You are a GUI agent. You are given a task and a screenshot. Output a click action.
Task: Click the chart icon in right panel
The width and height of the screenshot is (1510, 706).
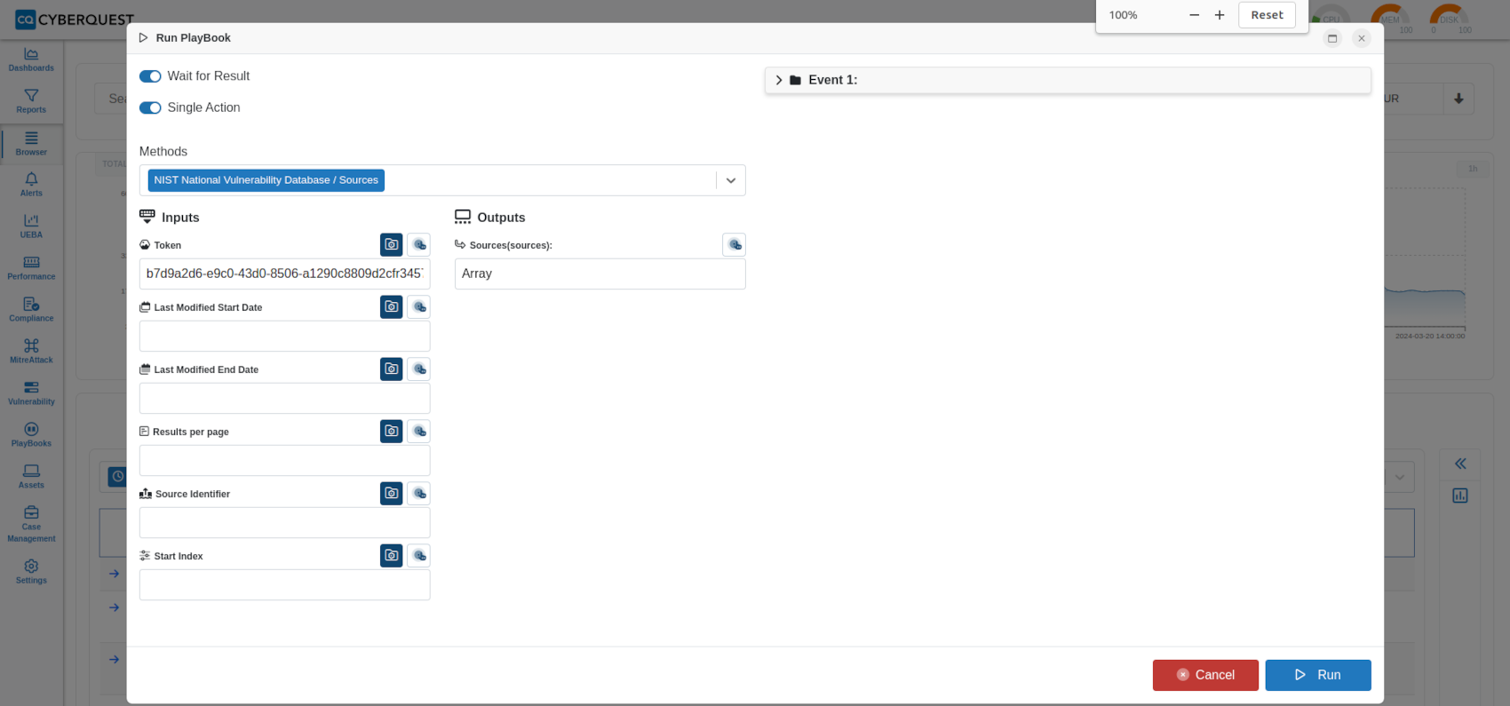point(1460,496)
